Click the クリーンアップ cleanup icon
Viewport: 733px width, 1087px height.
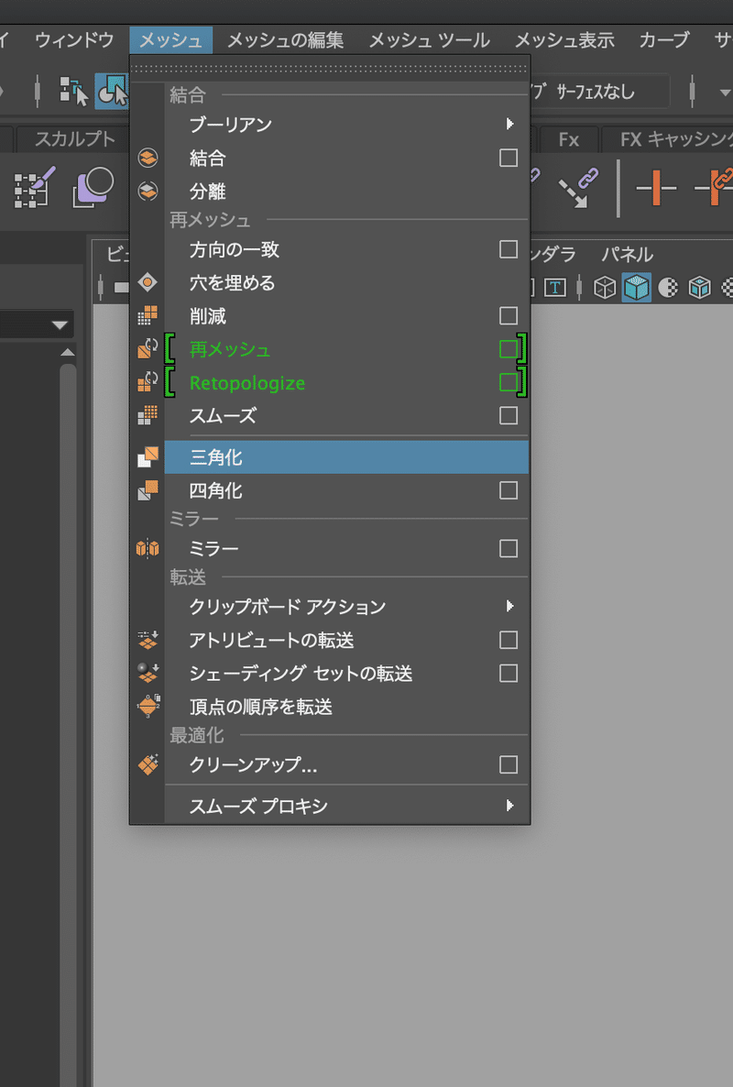148,764
